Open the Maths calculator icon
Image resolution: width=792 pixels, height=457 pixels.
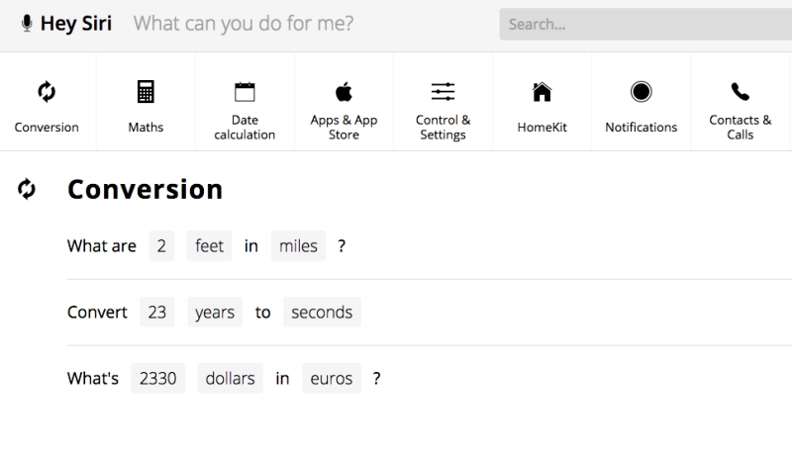point(146,92)
